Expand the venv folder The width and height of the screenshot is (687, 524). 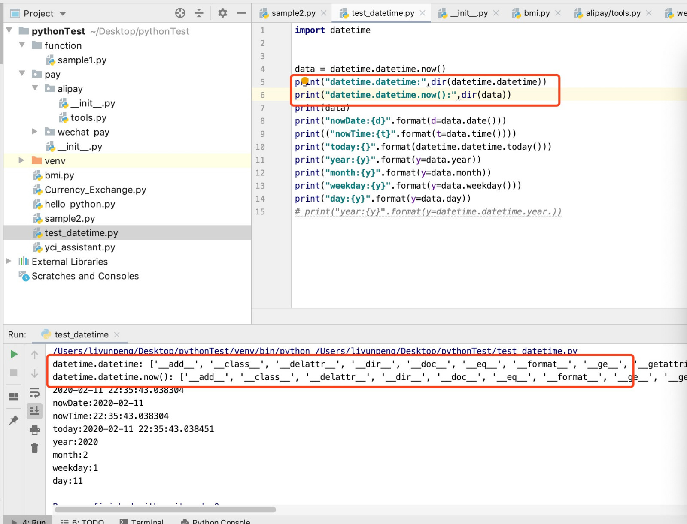(21, 160)
